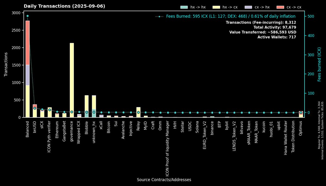326x186 pixels.
Task: Click the 'Total Activity: 97,679' text
Action: point(275,27)
